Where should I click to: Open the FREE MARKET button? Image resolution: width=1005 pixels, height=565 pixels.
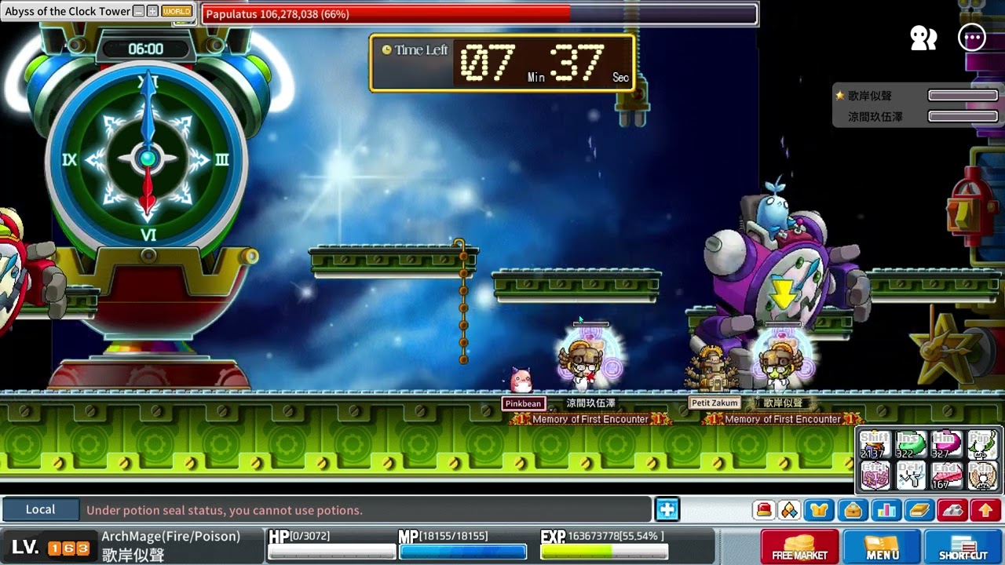click(x=800, y=547)
